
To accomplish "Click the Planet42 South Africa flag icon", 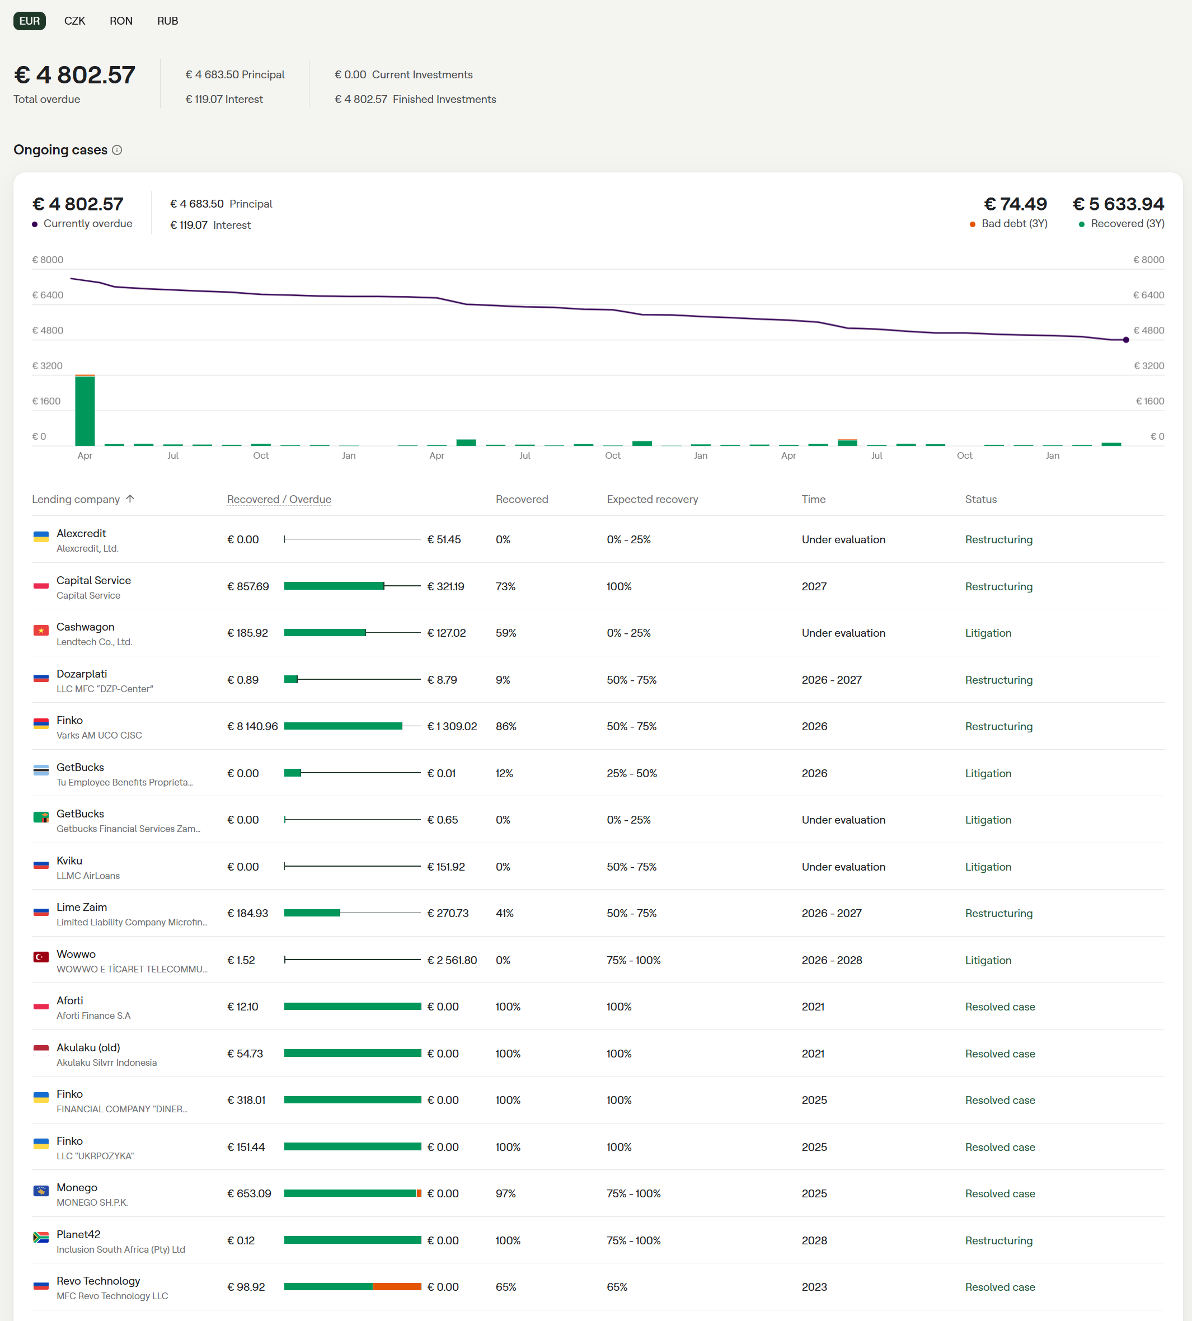I will coord(41,1237).
